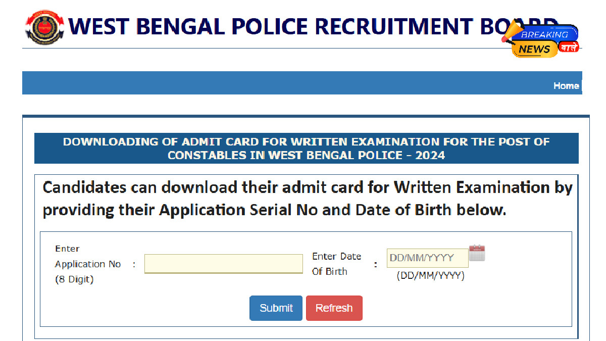The image size is (606, 341).
Task: Select the admit card download heading banner
Action: [x=306, y=148]
